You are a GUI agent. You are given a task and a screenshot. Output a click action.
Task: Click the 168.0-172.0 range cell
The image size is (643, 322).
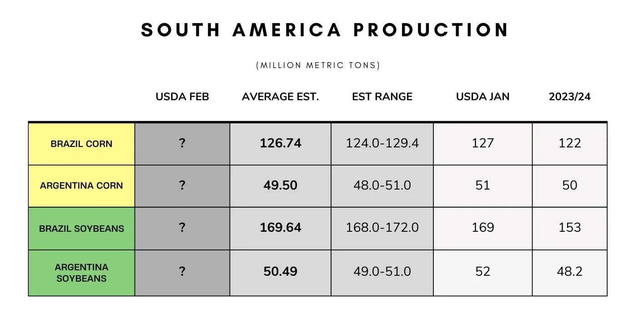(x=382, y=229)
